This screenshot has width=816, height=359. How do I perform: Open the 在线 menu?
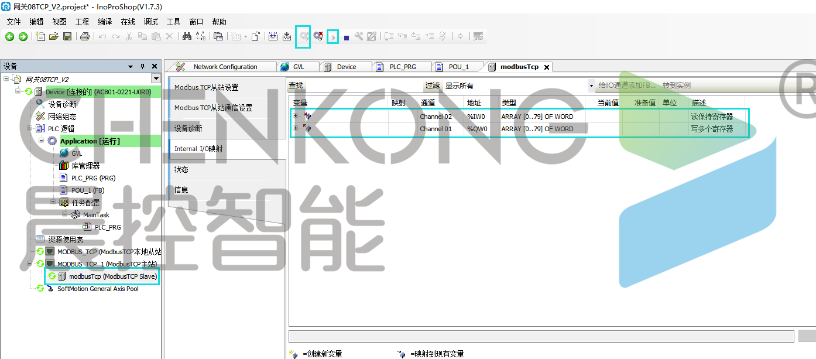pos(128,22)
